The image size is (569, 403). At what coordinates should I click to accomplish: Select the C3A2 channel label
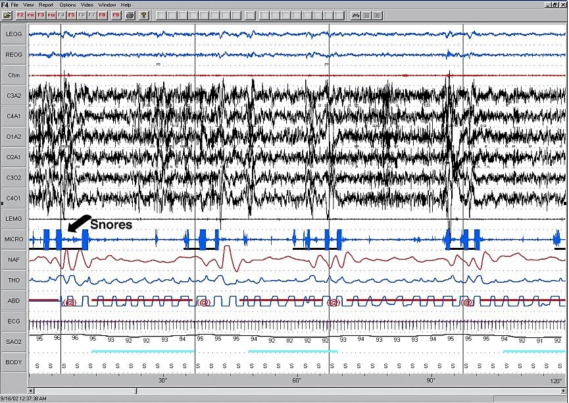coord(14,96)
